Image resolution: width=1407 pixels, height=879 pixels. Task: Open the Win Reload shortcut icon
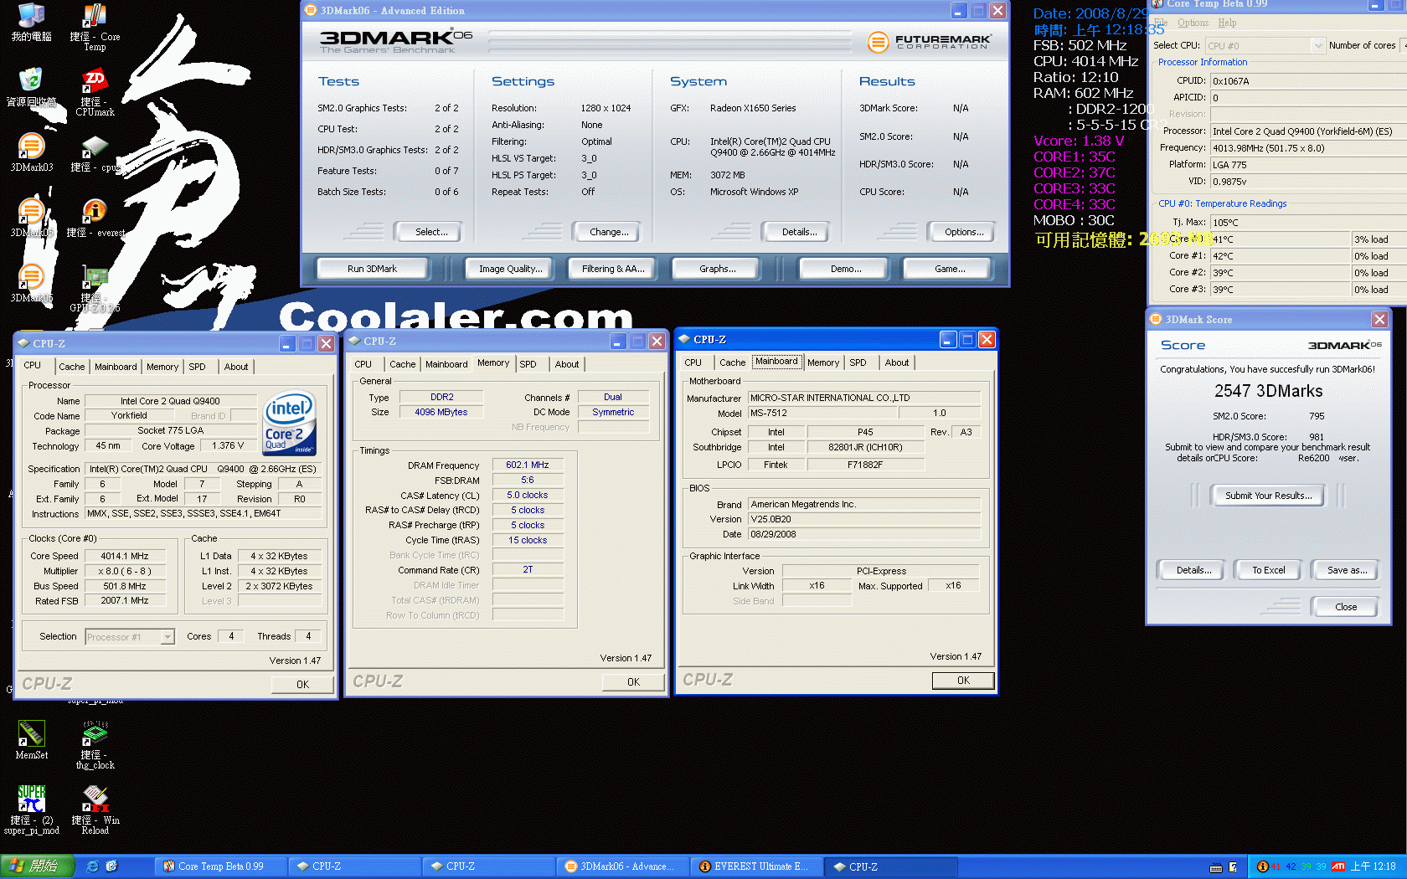(x=95, y=810)
